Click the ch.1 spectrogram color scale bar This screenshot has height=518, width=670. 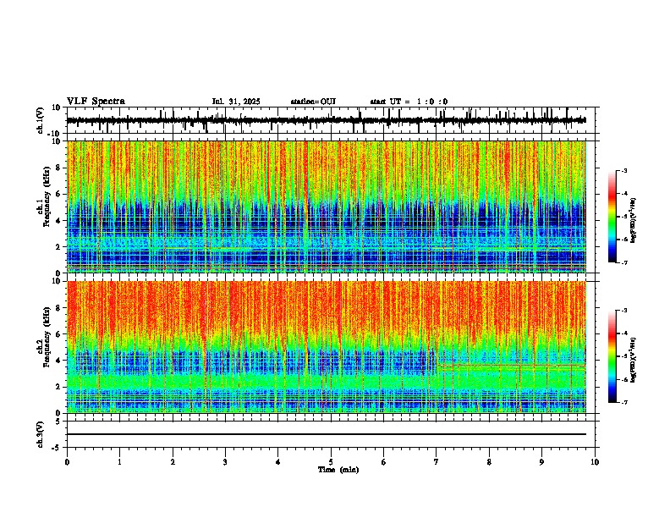(x=612, y=217)
